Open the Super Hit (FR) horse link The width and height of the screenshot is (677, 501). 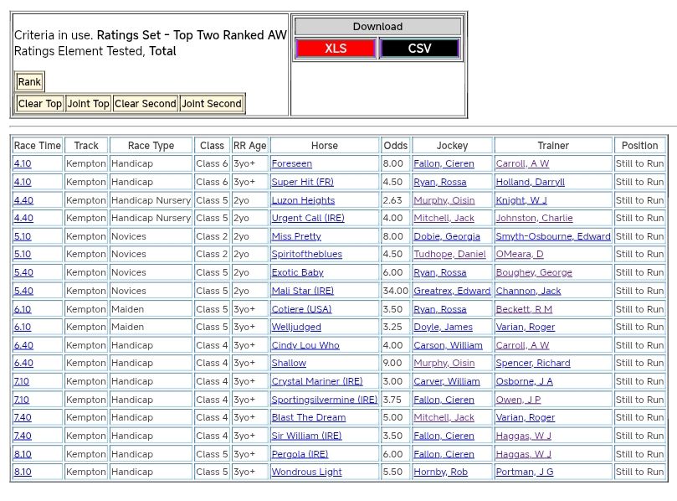pyautogui.click(x=302, y=182)
